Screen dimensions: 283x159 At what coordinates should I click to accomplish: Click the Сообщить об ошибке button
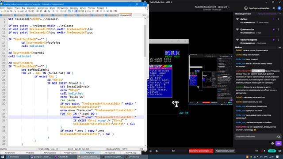[257, 8]
